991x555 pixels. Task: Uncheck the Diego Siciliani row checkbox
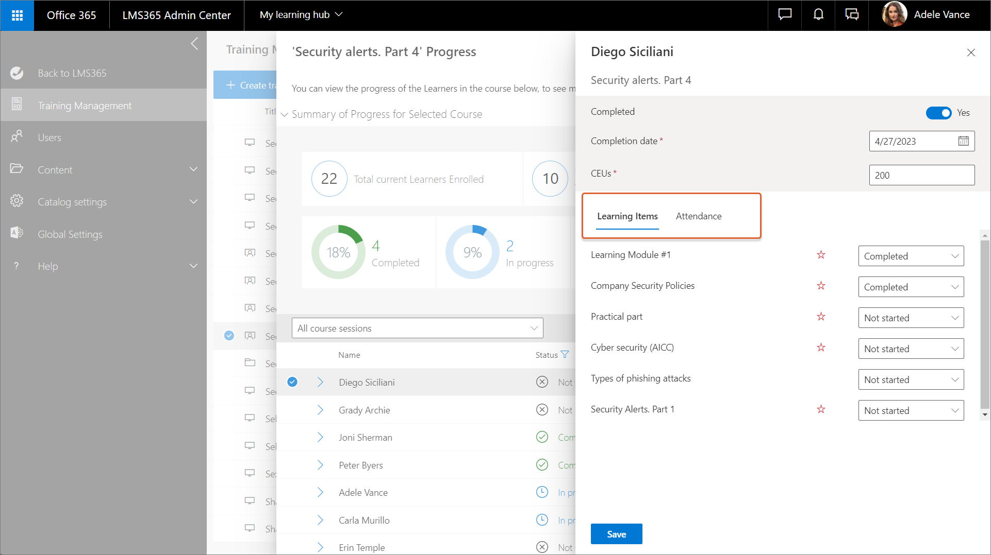coord(292,382)
